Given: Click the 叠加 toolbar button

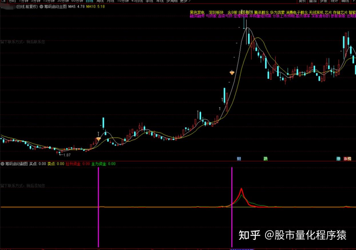Looking at the screenshot, I should (x=313, y=1).
